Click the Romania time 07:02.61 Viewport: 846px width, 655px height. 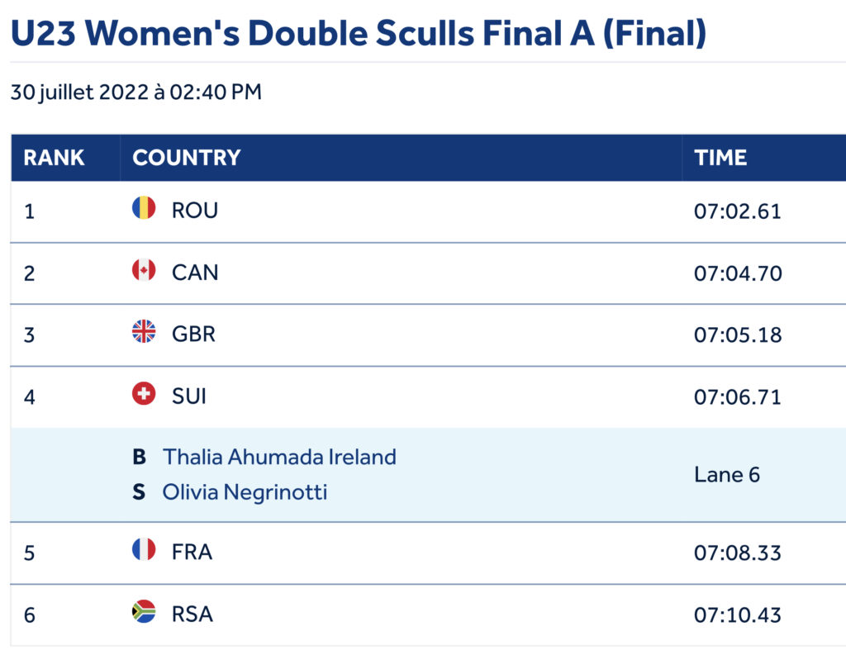738,211
